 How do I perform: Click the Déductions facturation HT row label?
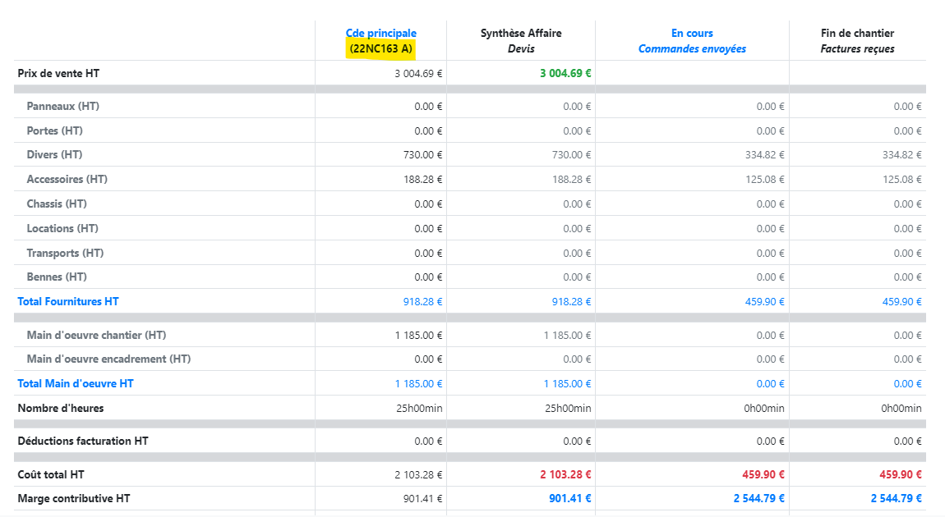(83, 442)
